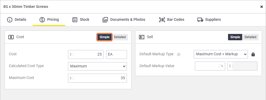Viewport: 266px width, 100px height.
Task: Open the Calculated Cost Type dropdown
Action: click(x=97, y=66)
